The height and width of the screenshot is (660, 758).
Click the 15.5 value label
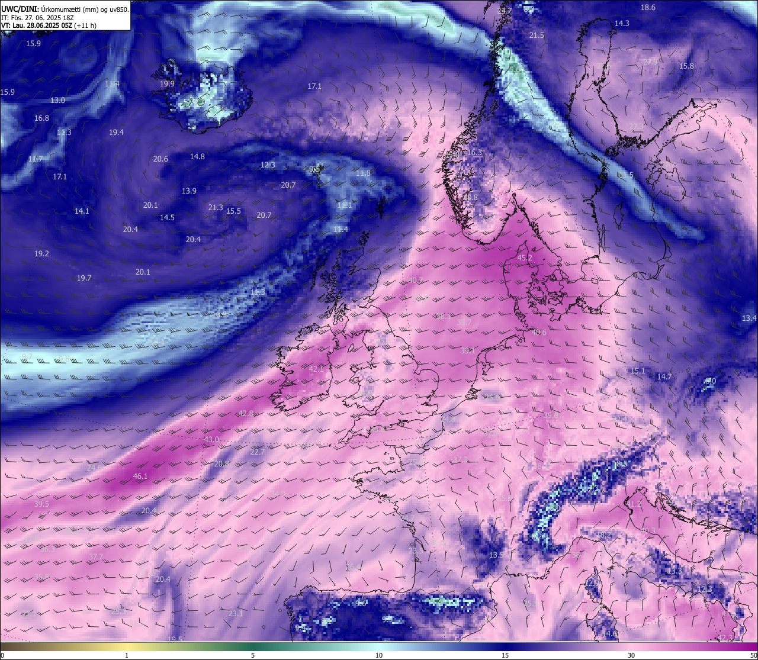(x=234, y=211)
